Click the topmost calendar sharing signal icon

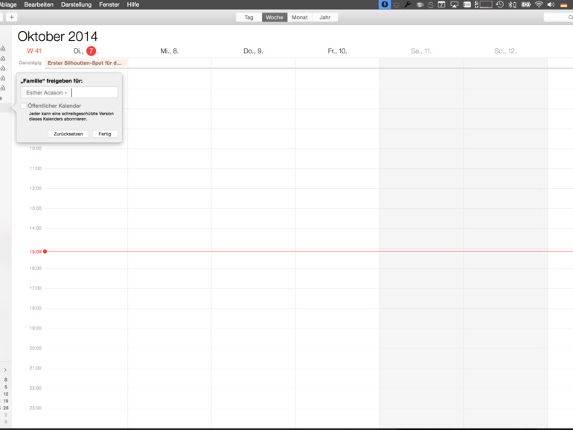click(3, 48)
